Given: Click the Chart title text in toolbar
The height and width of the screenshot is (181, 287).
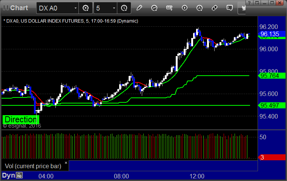Looking at the screenshot, I should 19,8.
